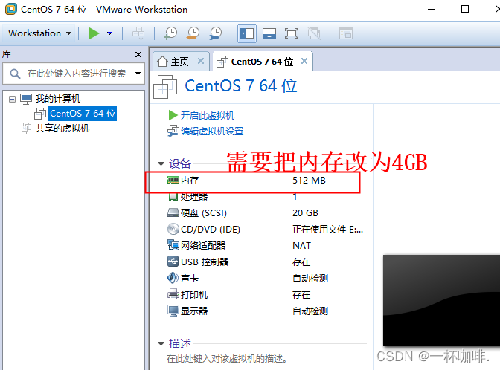Click the 20 GB disk size value
Image resolution: width=500 pixels, height=370 pixels.
pyautogui.click(x=305, y=212)
